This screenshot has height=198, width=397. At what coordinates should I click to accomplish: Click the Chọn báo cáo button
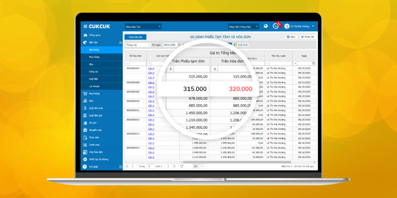click(x=135, y=37)
